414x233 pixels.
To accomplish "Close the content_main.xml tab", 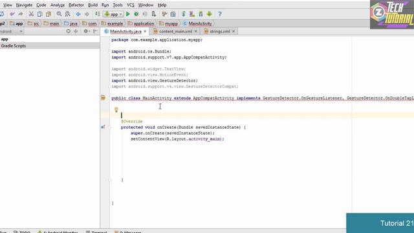I will 195,32.
